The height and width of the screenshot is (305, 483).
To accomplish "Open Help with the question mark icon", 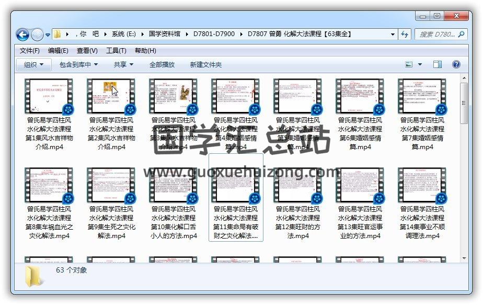I will pos(456,64).
